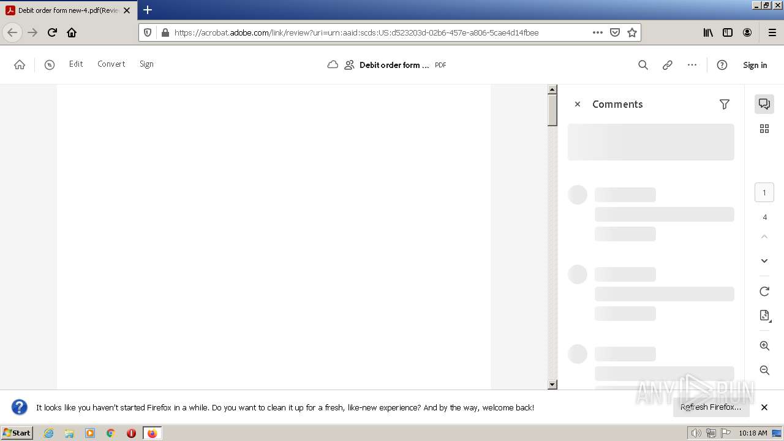Open the More options ellipsis in Acrobat toolbar
Screen dimensions: 784x441
pos(692,65)
